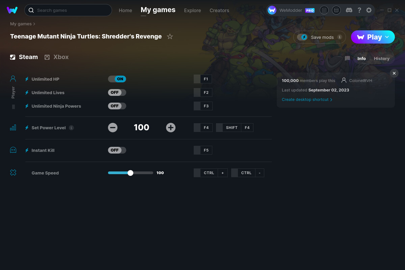Click the Game Speed cross-arrows category icon

13,173
